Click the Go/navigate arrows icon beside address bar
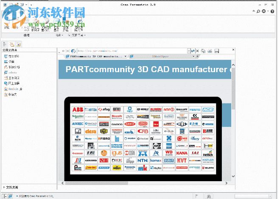 (193, 51)
